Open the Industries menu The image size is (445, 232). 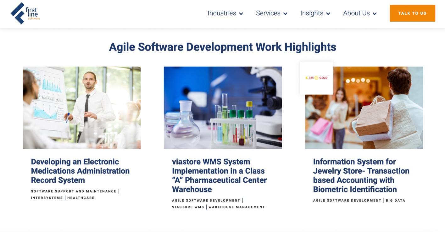222,13
